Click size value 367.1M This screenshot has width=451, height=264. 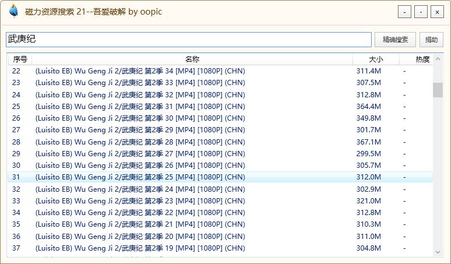pyautogui.click(x=369, y=142)
